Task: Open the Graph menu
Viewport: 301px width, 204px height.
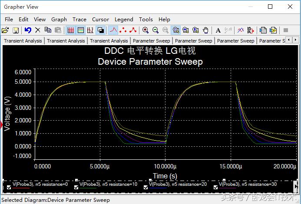Action: pos(59,20)
